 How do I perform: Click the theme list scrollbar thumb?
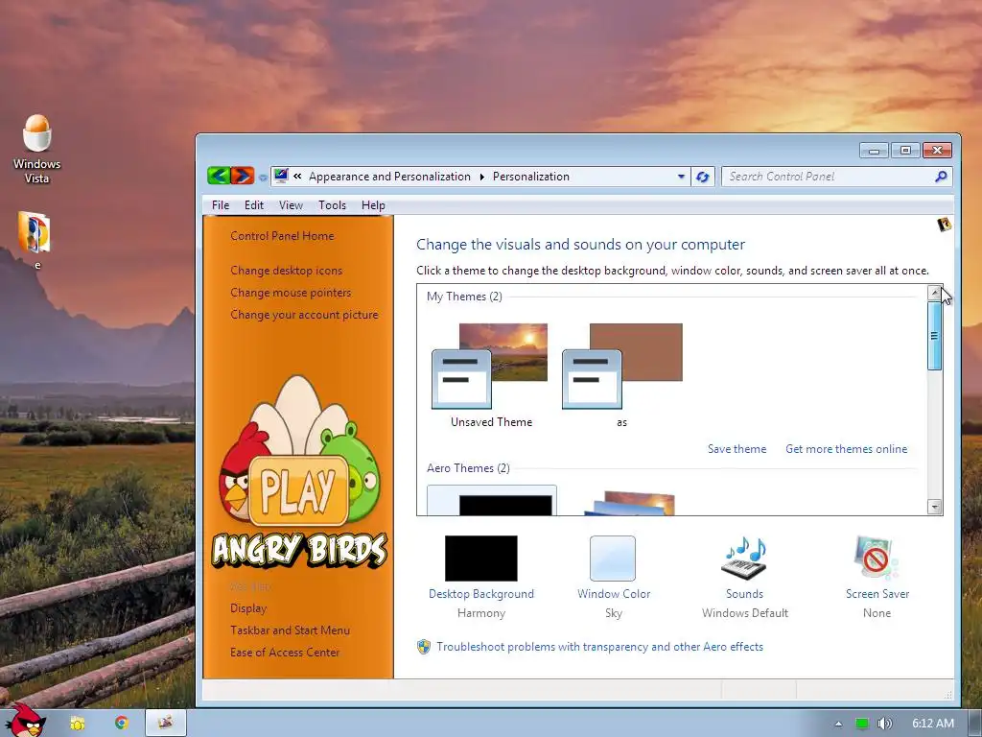coord(934,336)
